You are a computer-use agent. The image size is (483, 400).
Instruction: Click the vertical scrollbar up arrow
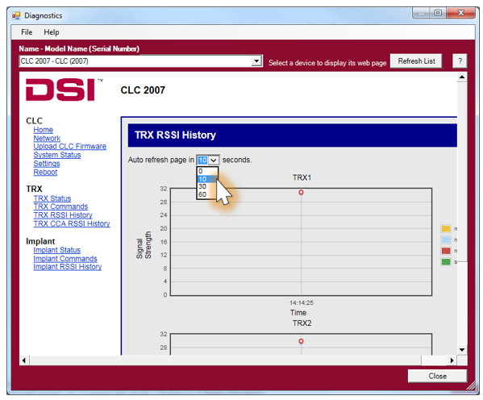pos(462,77)
